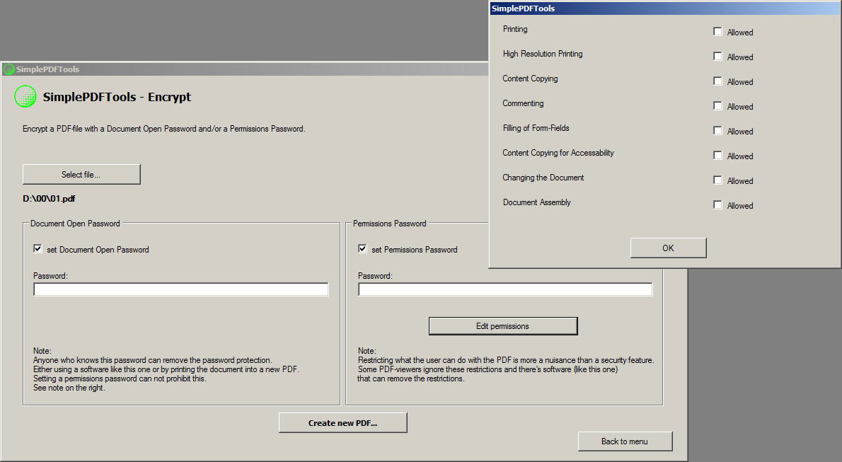Click the Printing label in permissions dialog

[x=515, y=29]
